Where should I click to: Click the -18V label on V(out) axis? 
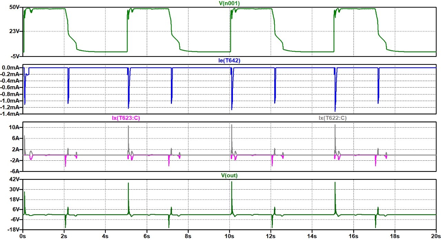point(15,230)
